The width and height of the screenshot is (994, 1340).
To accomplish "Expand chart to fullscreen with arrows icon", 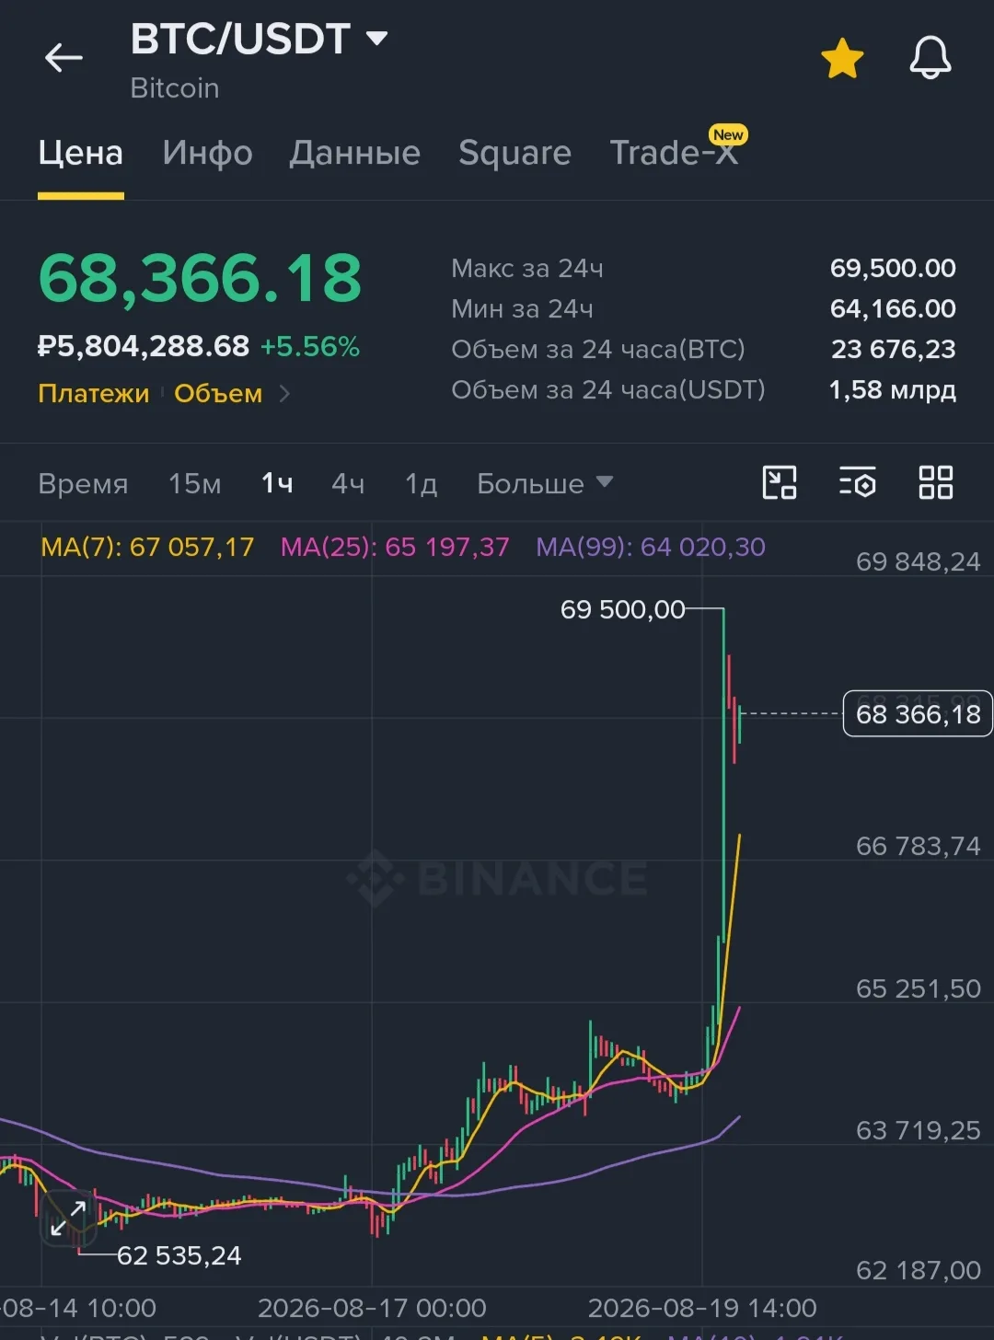I will coord(68,1219).
